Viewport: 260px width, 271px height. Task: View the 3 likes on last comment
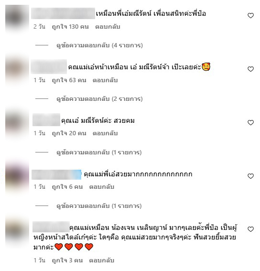pos(67,260)
